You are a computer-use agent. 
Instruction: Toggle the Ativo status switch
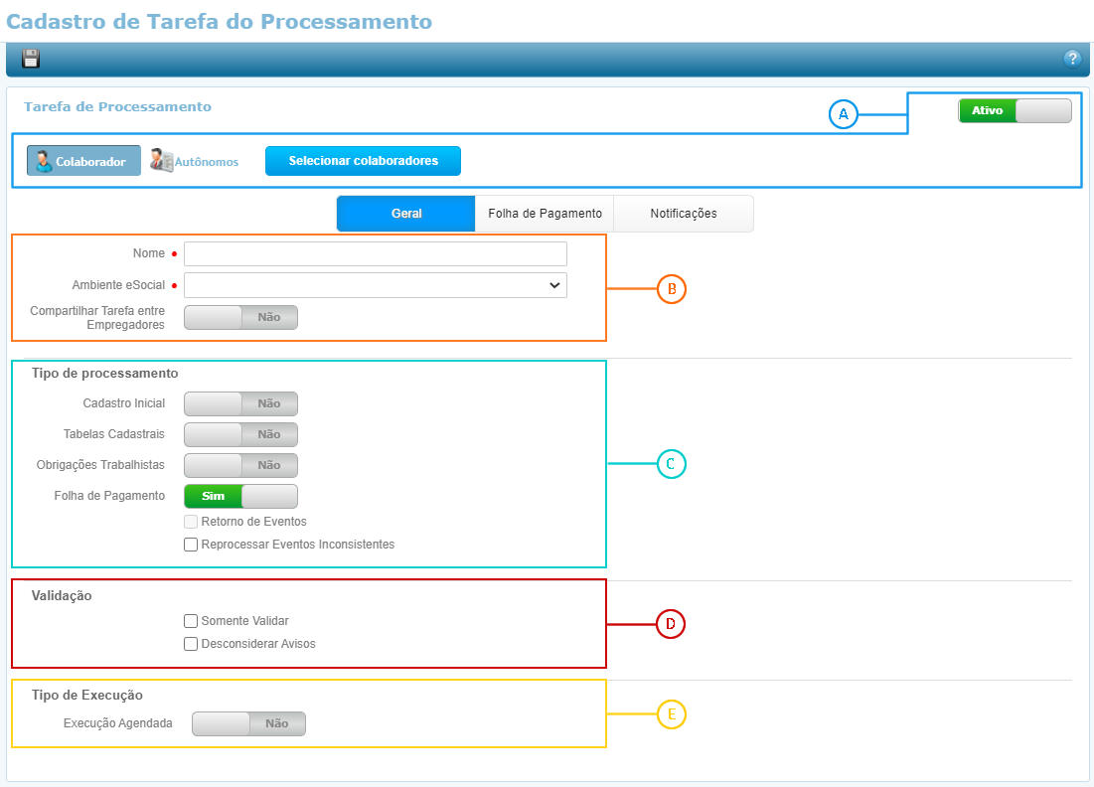[1015, 110]
